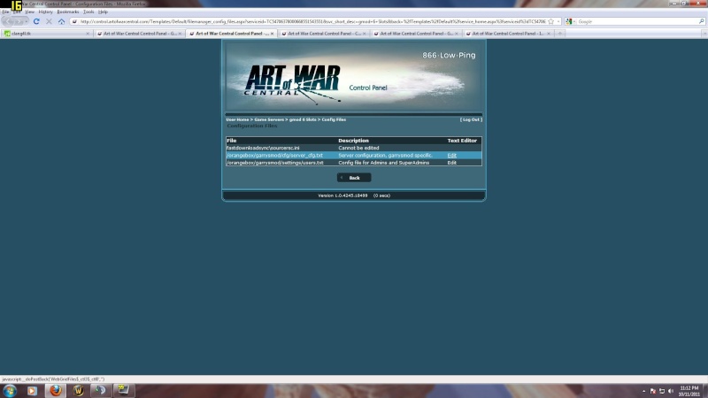Select the /orangebox/garrysmod/settings/users.txt file name
Screen dimensions: 708x398
[x=275, y=163]
